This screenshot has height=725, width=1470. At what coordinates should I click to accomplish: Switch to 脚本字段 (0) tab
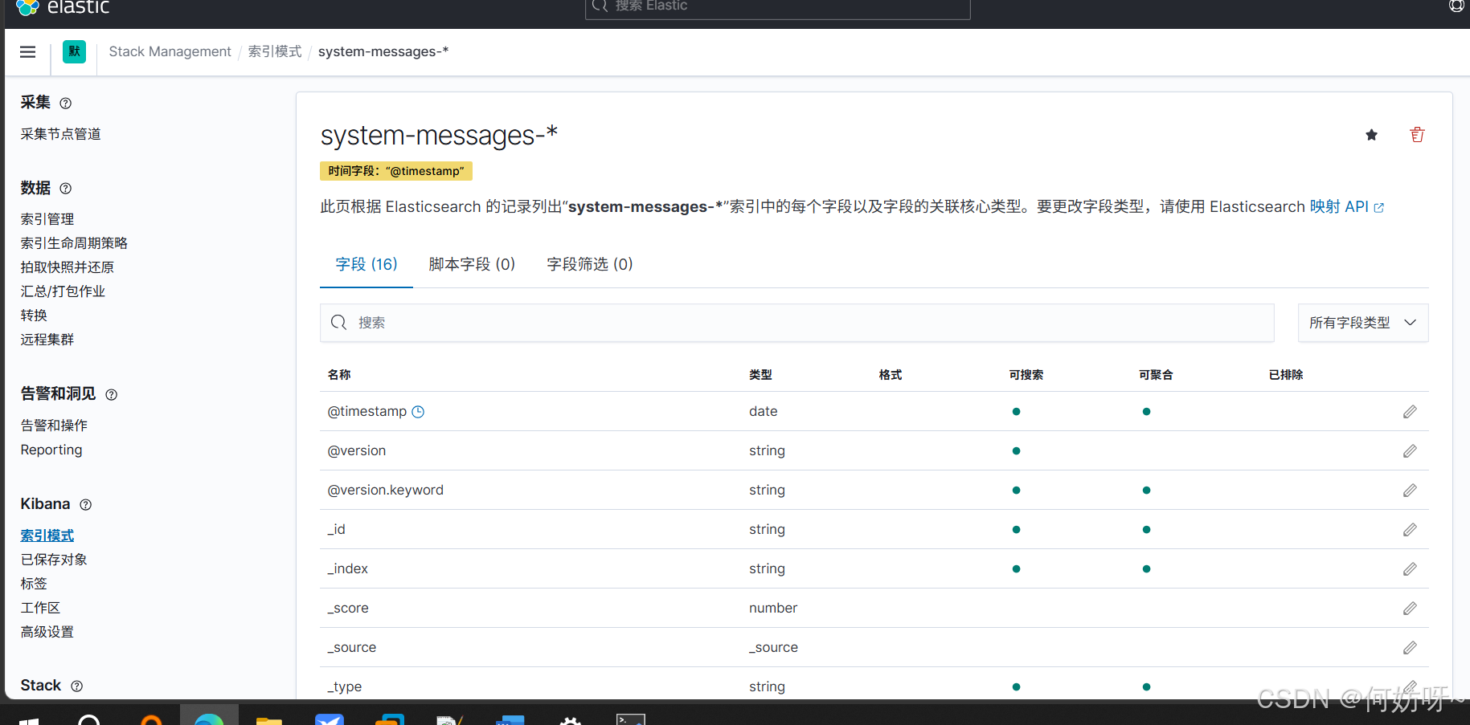pyautogui.click(x=472, y=265)
